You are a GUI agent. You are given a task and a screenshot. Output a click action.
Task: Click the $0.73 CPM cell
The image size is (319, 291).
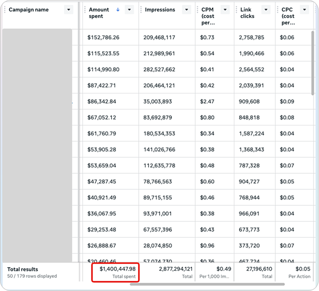207,37
